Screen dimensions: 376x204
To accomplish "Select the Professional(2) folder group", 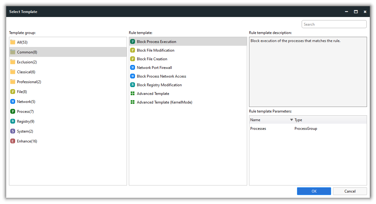I will (29, 82).
